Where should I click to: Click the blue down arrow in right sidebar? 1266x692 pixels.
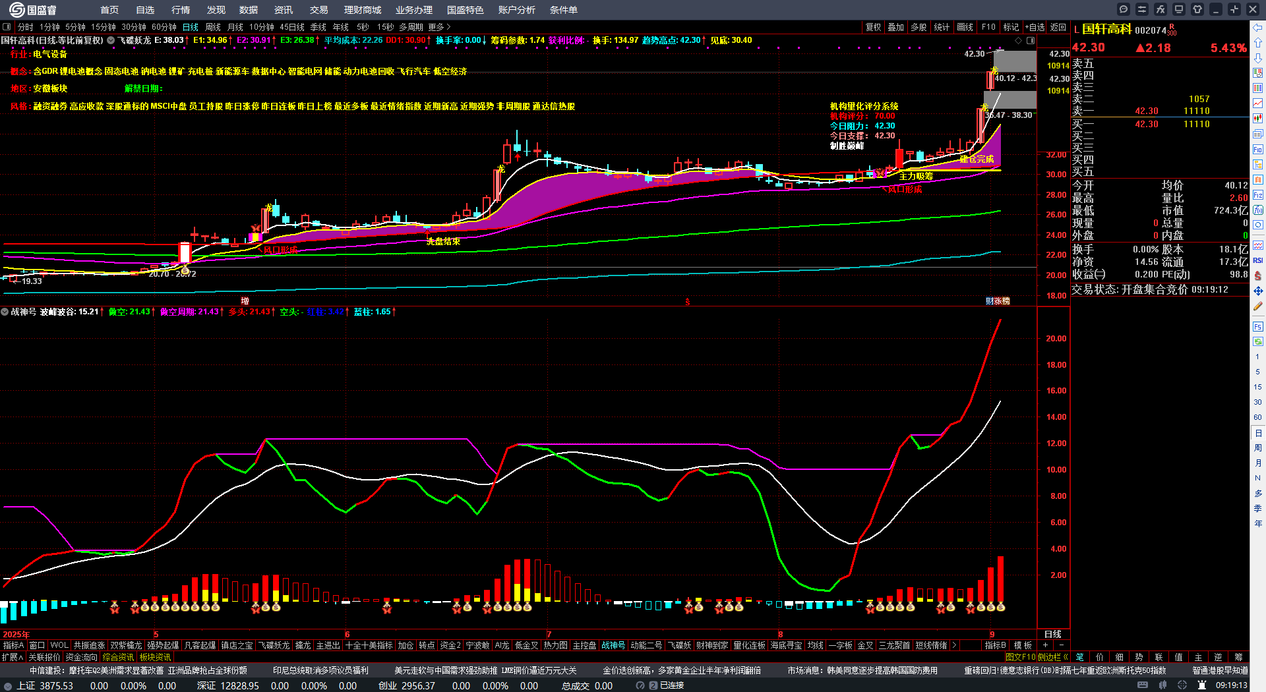click(1258, 57)
